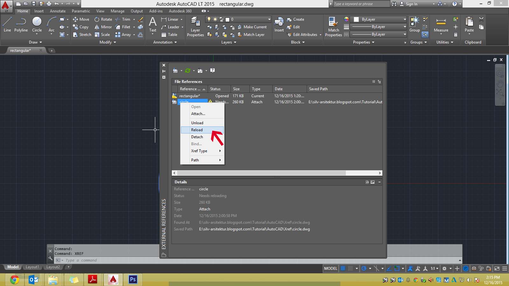Viewport: 509px width, 286px height.
Task: Expand the Annotation panel
Action: click(165, 42)
